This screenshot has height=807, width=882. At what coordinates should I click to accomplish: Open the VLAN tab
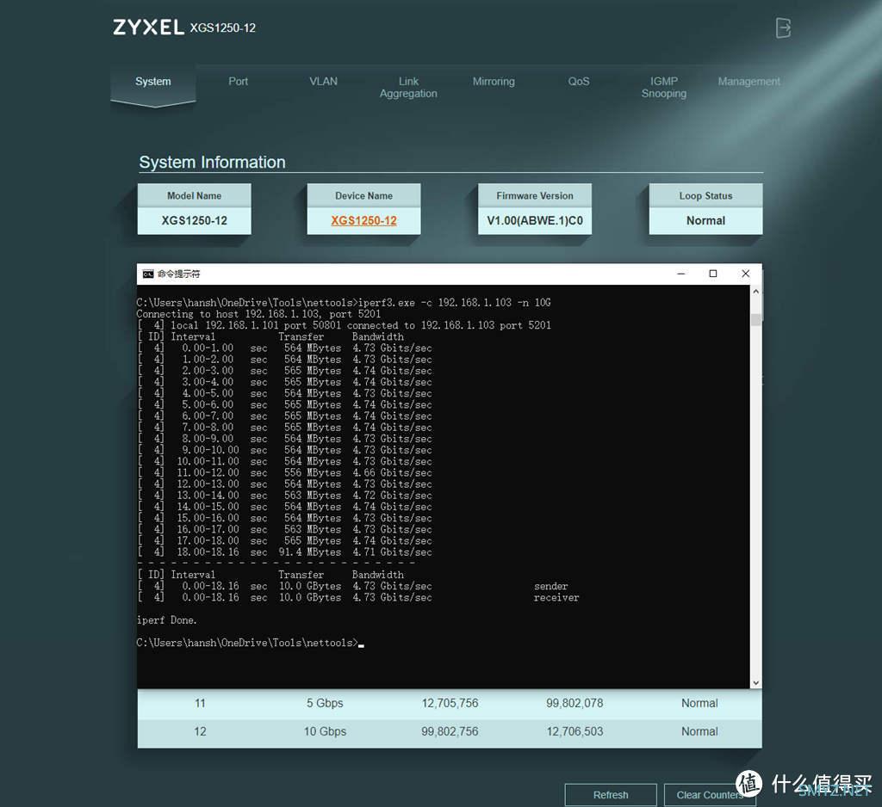click(324, 82)
